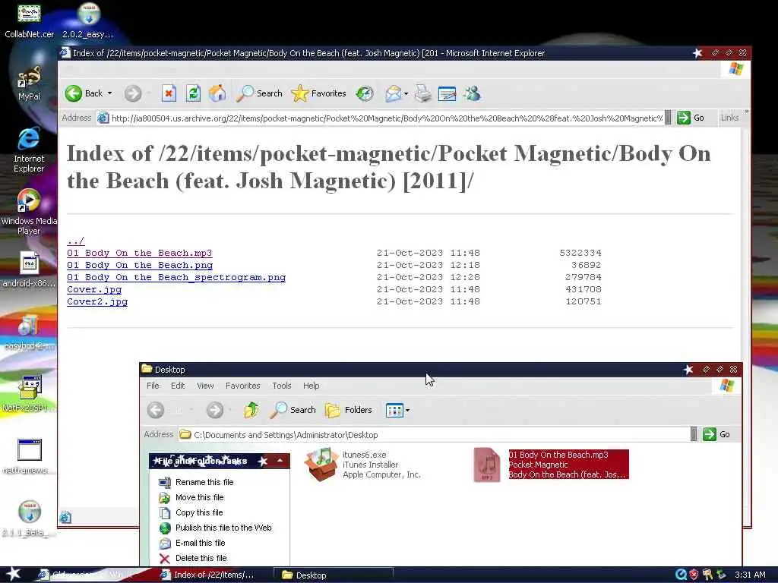Open Search in the Internet Explorer toolbar
The width and height of the screenshot is (778, 583).
(259, 93)
